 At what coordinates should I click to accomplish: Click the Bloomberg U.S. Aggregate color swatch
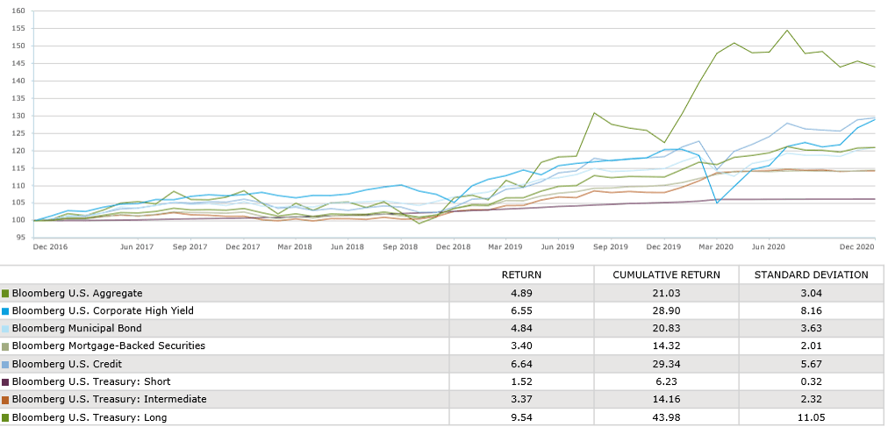click(x=5, y=294)
